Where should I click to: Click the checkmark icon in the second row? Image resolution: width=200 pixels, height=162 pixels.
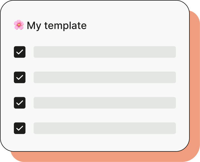coord(20,78)
